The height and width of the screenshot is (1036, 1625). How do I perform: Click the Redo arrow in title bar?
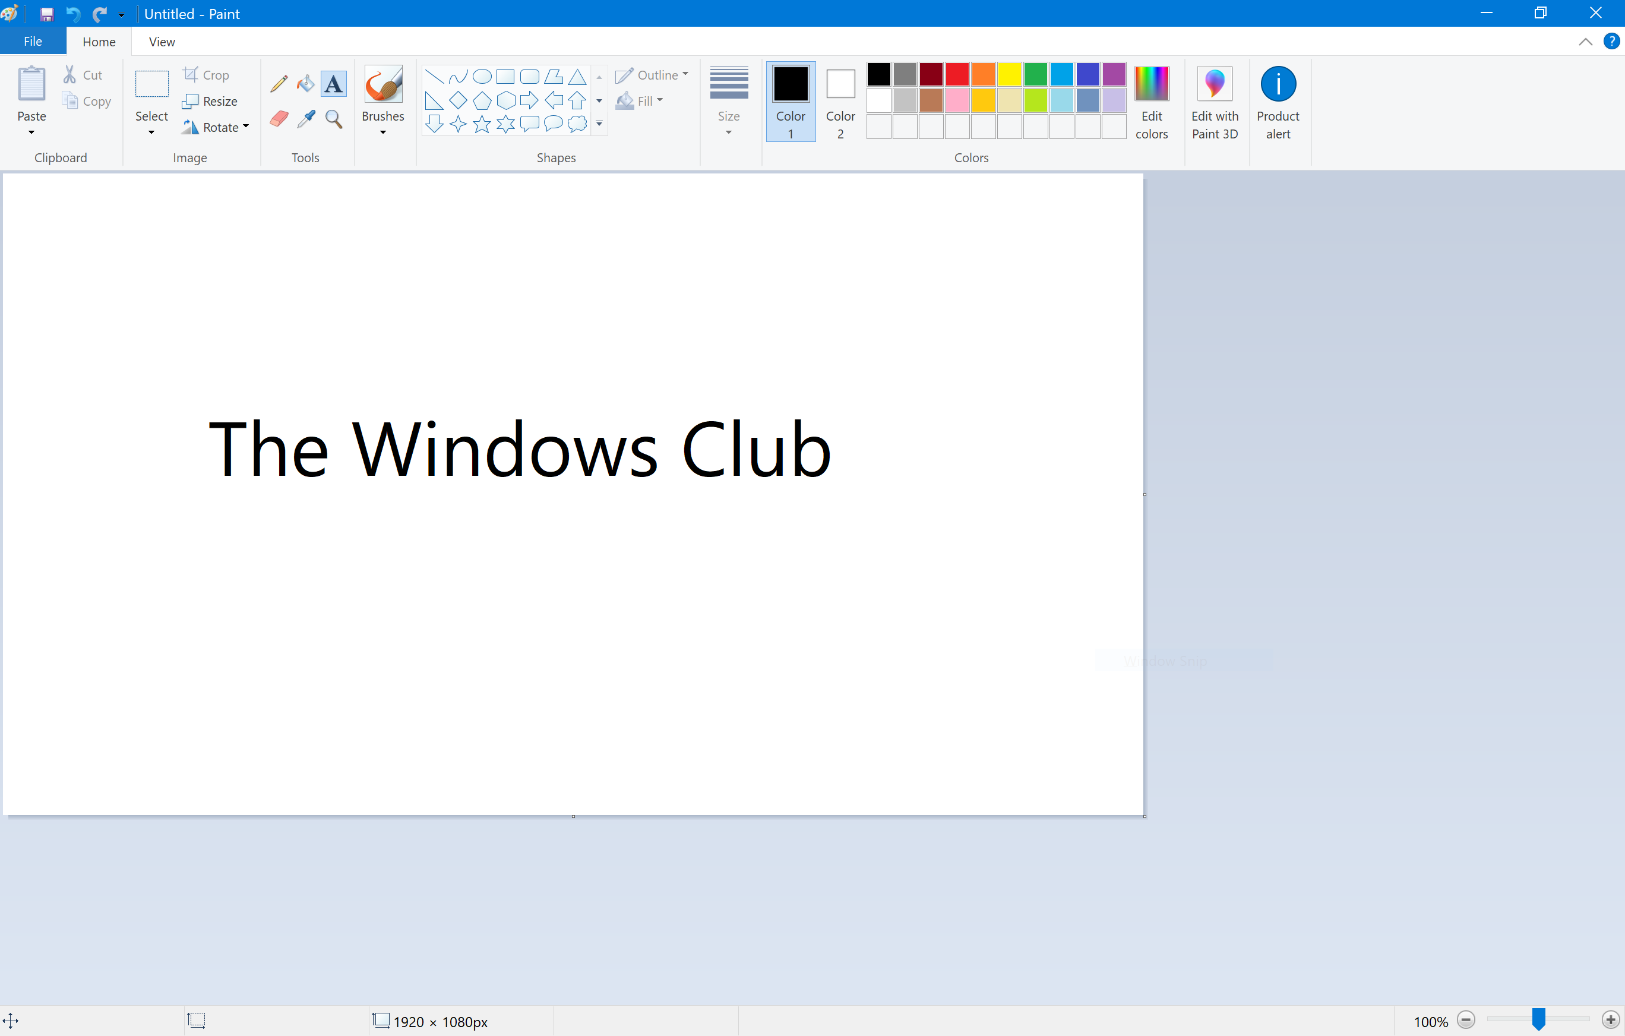pos(99,14)
